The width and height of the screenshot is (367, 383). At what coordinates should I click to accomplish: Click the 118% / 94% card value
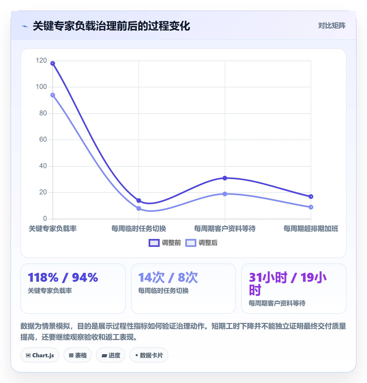(x=63, y=278)
